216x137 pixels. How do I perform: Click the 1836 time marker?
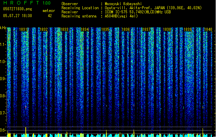pyautogui.click(x=126, y=29)
